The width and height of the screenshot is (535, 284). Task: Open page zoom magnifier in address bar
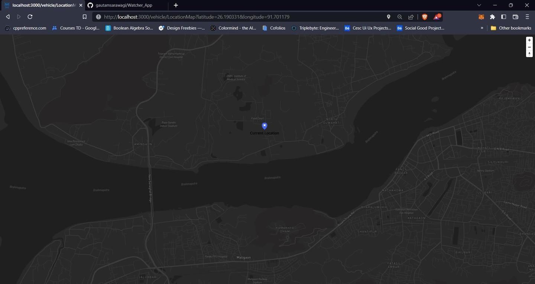pyautogui.click(x=400, y=17)
